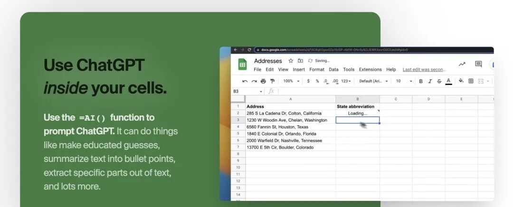This screenshot has height=207, width=513.
Task: Click the Last edit link
Action: [424, 69]
